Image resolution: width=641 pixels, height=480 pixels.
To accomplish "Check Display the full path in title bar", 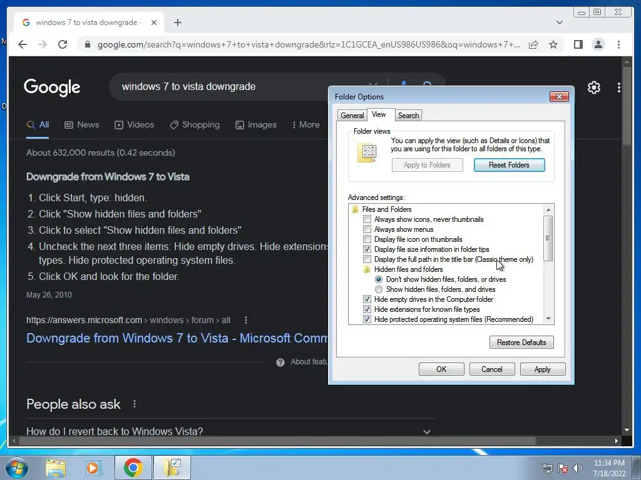I will click(x=367, y=259).
